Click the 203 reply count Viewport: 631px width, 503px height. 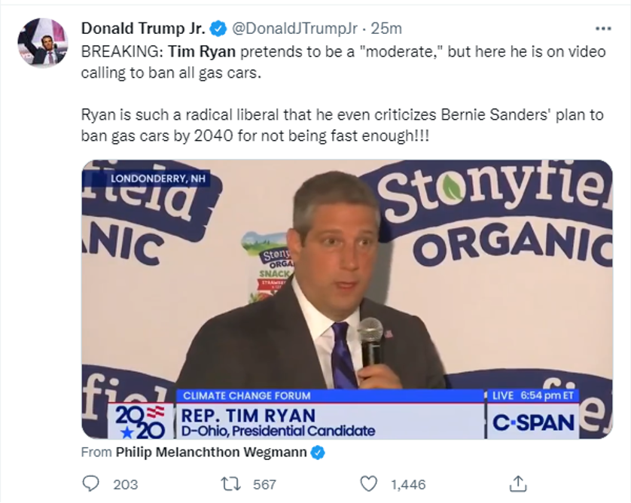coord(125,484)
